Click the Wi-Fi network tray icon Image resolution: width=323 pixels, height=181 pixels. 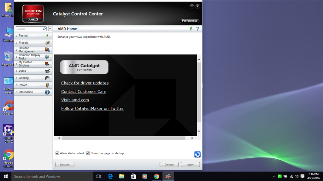(x=291, y=176)
